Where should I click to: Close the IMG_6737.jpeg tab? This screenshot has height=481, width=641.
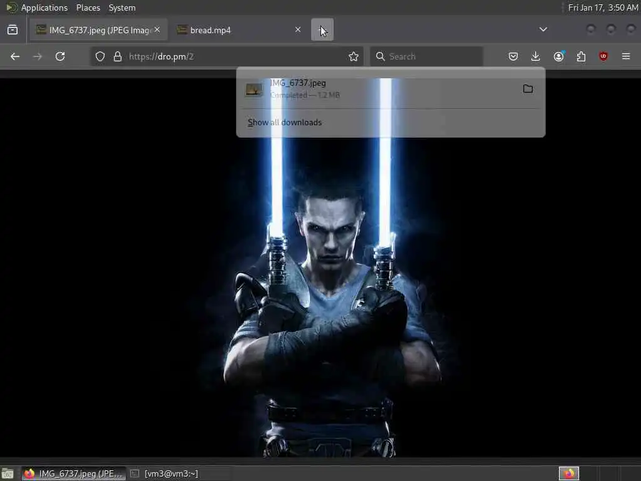[157, 29]
